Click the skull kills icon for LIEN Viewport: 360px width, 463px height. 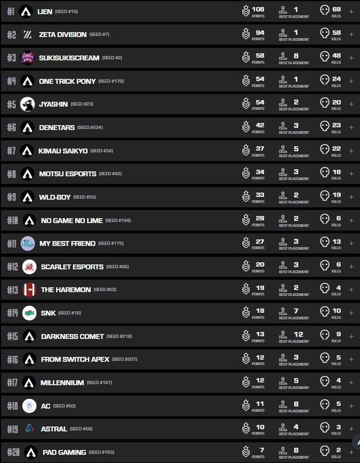tap(325, 11)
